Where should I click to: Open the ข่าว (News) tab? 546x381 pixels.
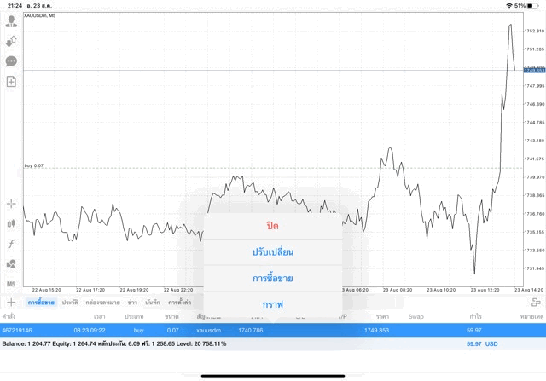coord(132,303)
